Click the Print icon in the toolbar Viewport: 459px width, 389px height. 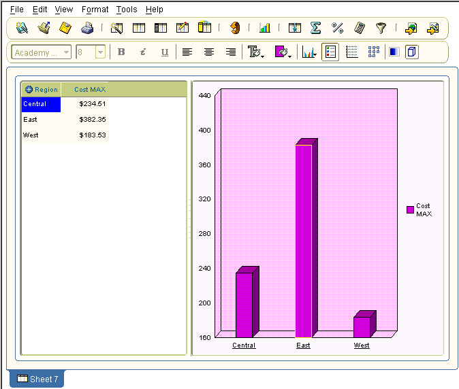(87, 28)
